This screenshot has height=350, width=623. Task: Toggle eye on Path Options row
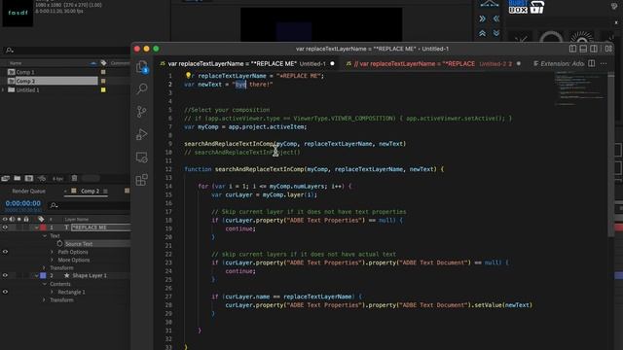tap(5, 252)
